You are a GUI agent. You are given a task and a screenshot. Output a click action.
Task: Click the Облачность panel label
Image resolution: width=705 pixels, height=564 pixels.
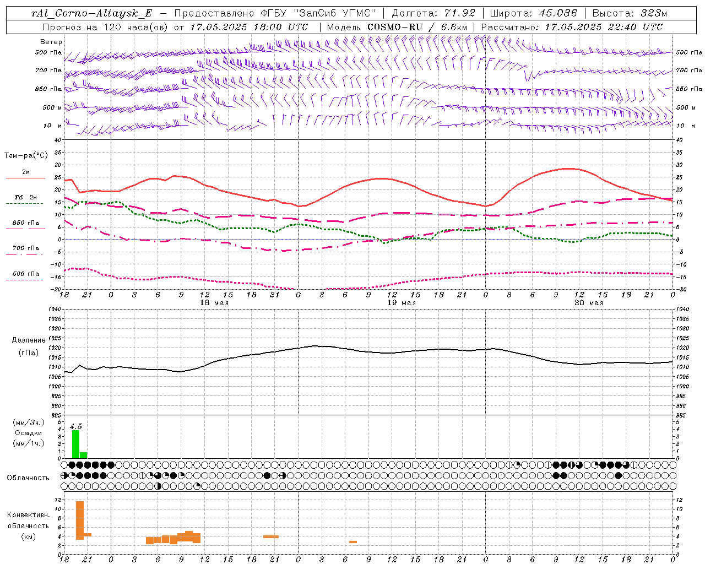coord(28,478)
